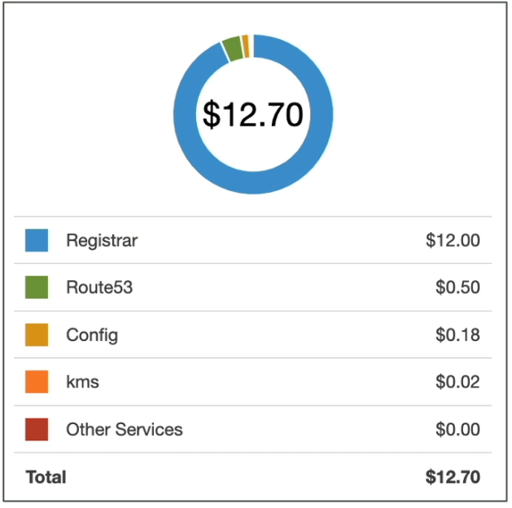The image size is (512, 508).
Task: Click the $0.00 Other Services amount
Action: [457, 429]
